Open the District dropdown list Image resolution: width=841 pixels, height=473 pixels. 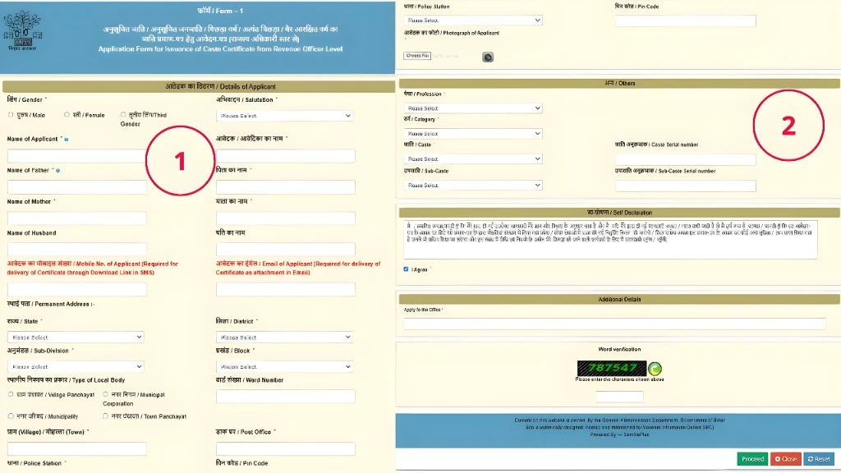click(x=285, y=337)
